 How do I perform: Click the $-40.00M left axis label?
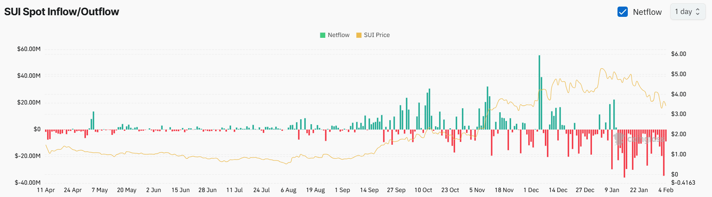click(x=28, y=183)
